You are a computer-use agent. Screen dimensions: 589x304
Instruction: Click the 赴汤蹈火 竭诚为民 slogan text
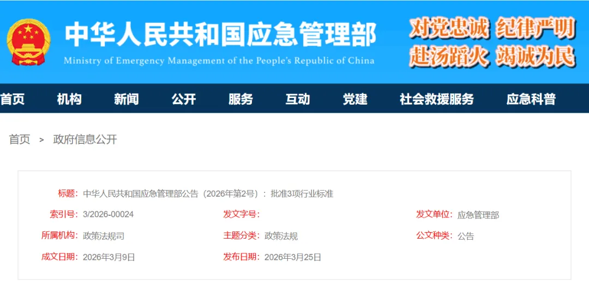pyautogui.click(x=492, y=56)
